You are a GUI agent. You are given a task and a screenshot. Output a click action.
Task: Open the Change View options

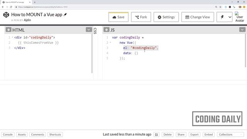click(x=198, y=17)
